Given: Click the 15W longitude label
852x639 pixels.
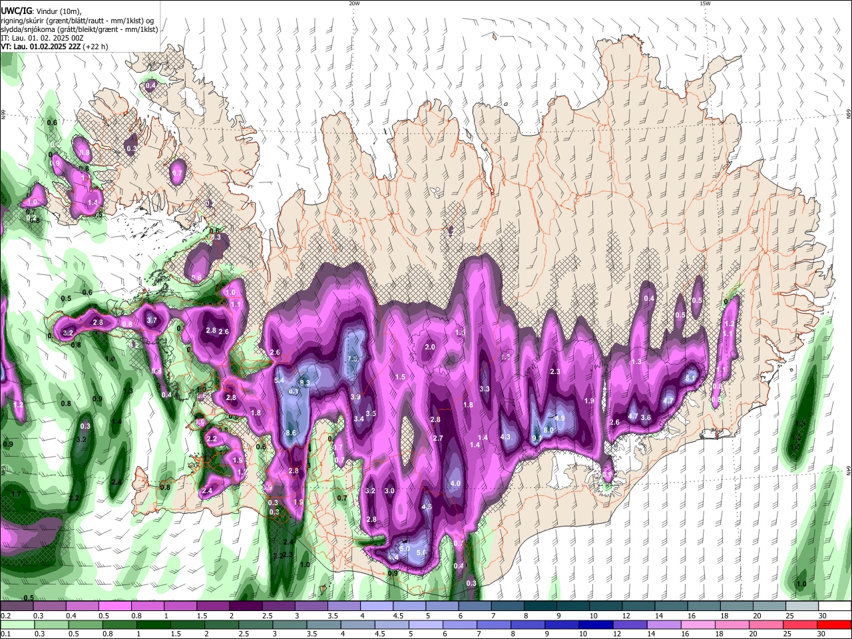Looking at the screenshot, I should [x=705, y=3].
